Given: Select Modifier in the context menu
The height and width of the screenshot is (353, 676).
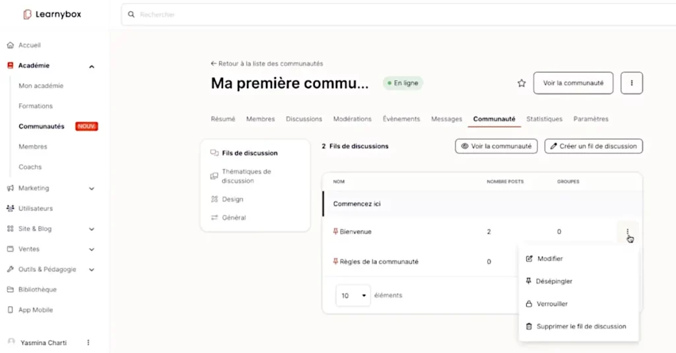Looking at the screenshot, I should click(578, 259).
